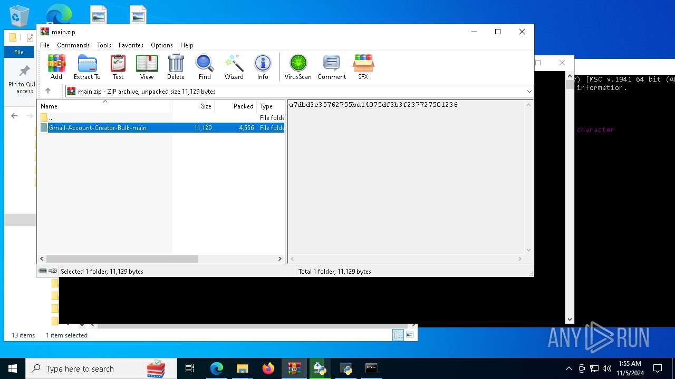Screen dimensions: 675x379
Task: Open File Explorer from the taskbar
Action: pyautogui.click(x=242, y=368)
